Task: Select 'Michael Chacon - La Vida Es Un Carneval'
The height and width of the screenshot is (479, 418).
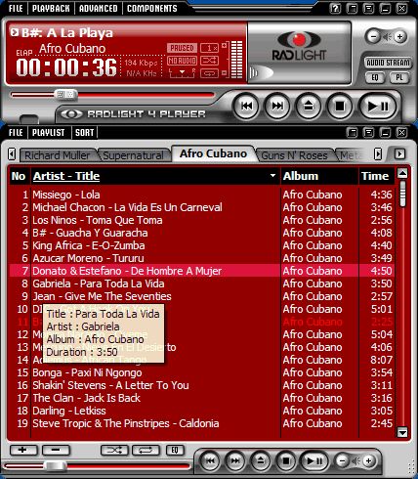Action: (202, 207)
